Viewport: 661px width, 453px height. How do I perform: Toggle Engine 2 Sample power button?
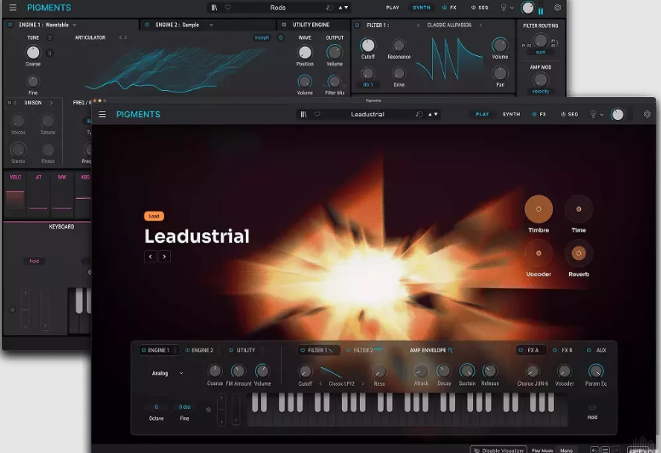[146, 25]
